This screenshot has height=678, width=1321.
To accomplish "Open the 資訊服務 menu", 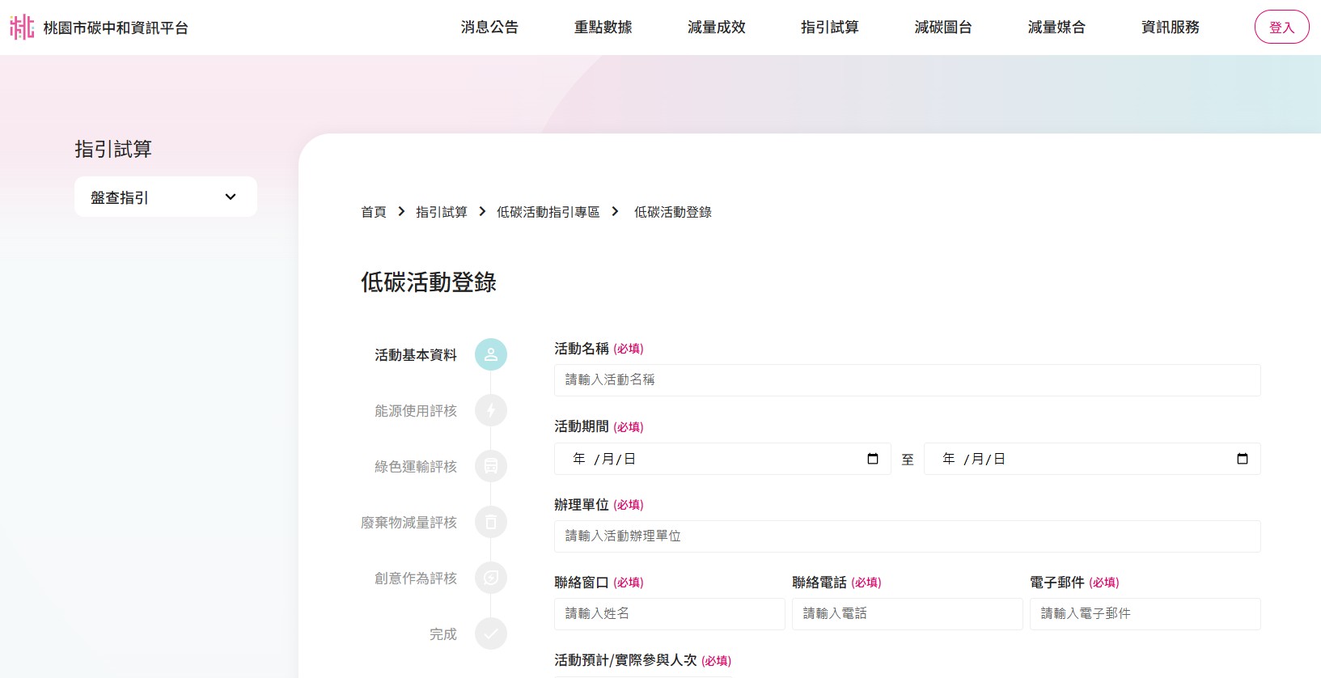I will (1170, 28).
